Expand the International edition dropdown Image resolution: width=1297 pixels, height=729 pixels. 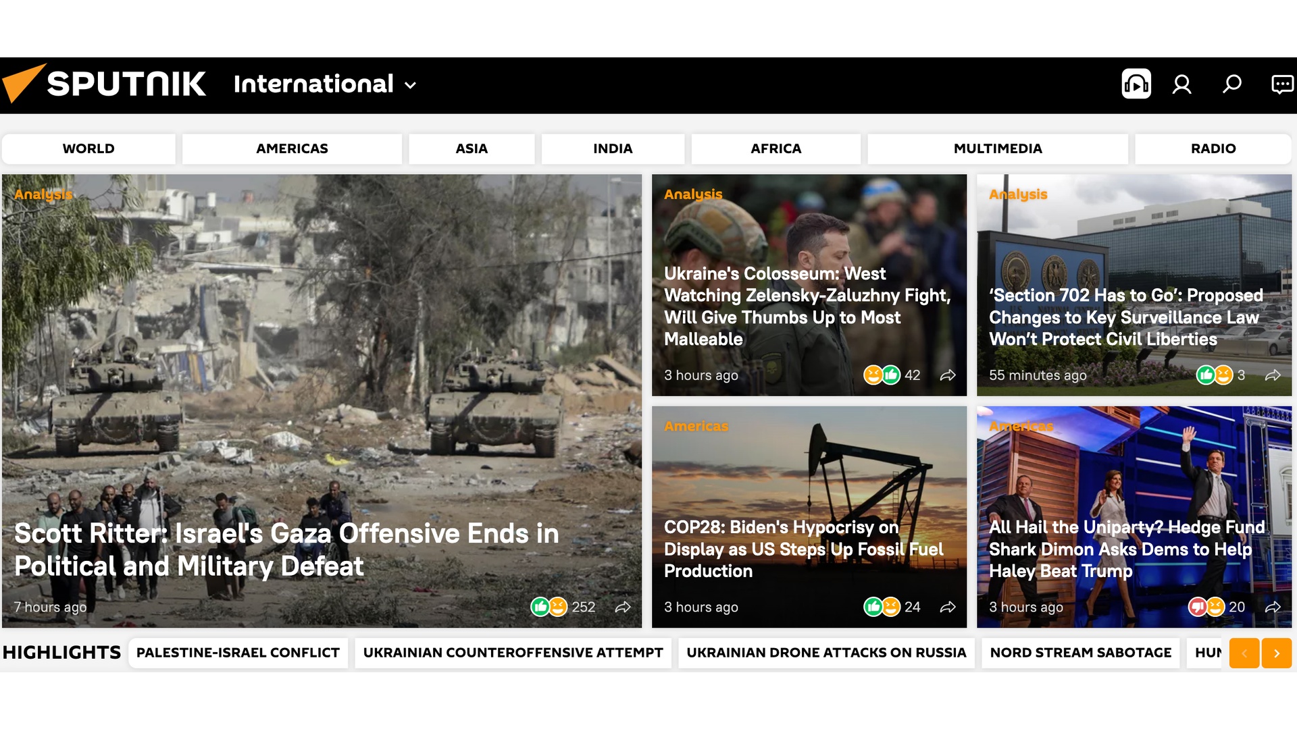click(325, 84)
